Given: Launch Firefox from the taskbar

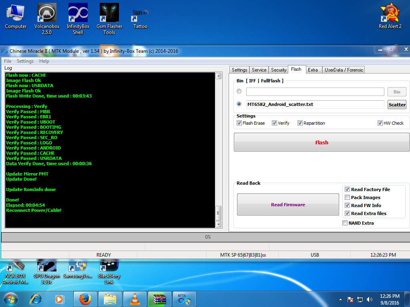Looking at the screenshot, I should click(x=85, y=299).
